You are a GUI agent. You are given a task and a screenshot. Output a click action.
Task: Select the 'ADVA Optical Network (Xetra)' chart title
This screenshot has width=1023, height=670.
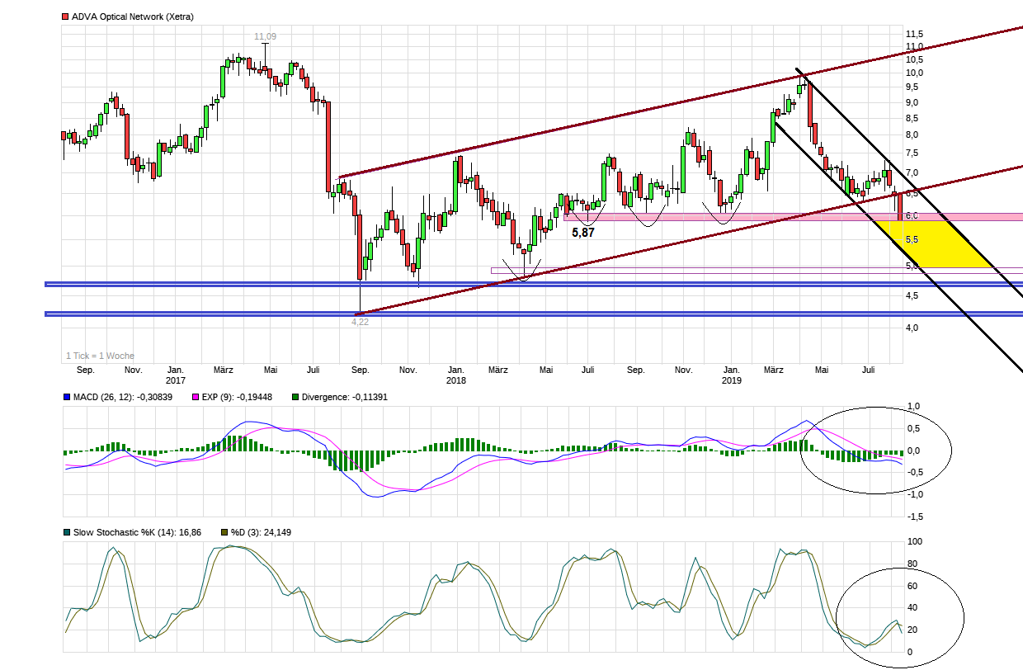tap(133, 17)
